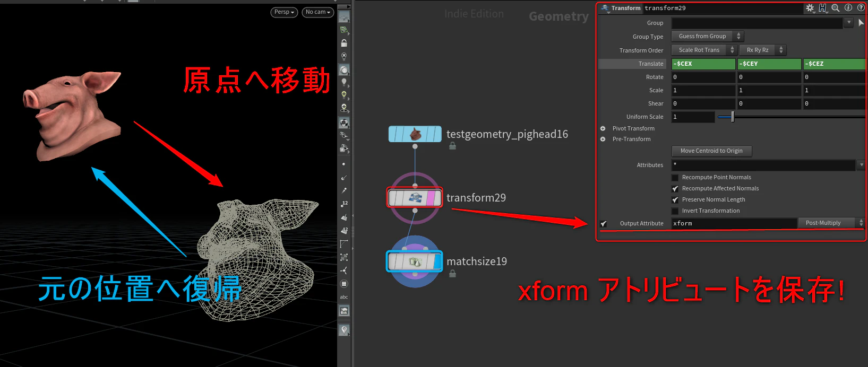This screenshot has width=868, height=367.
Task: Toggle pink template flag on transform29 node
Action: point(431,198)
